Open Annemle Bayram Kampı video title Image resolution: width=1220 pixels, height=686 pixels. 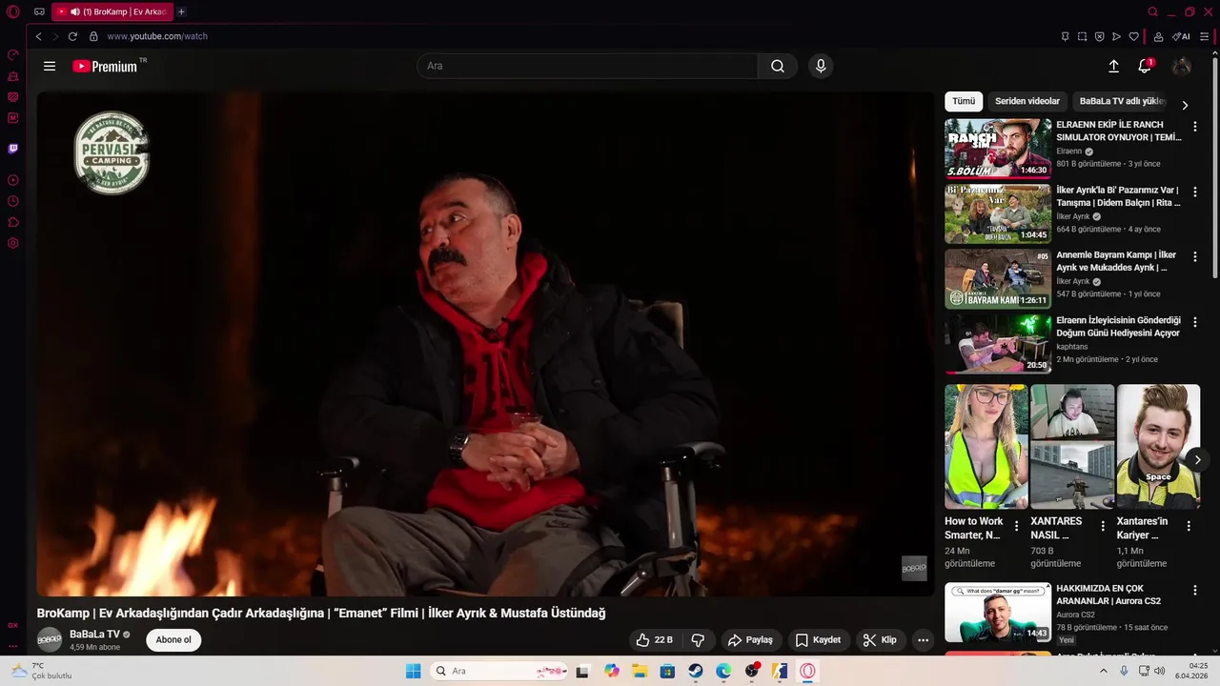pyautogui.click(x=1116, y=261)
